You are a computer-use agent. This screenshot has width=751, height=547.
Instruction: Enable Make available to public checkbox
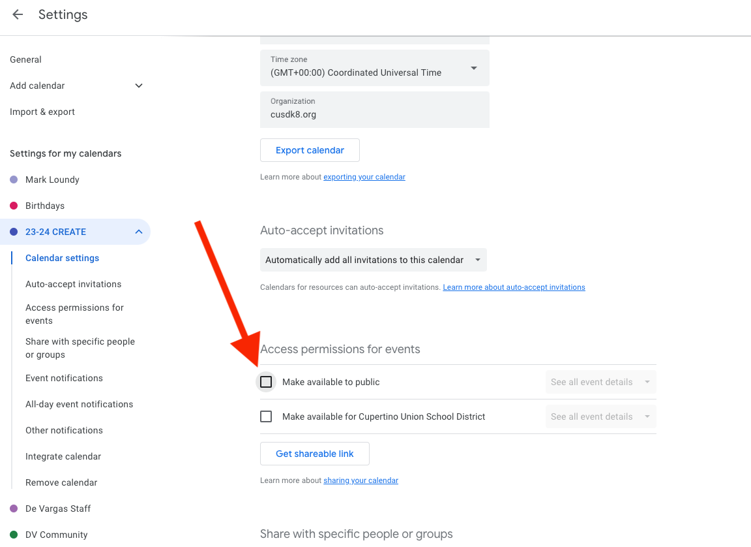click(266, 382)
